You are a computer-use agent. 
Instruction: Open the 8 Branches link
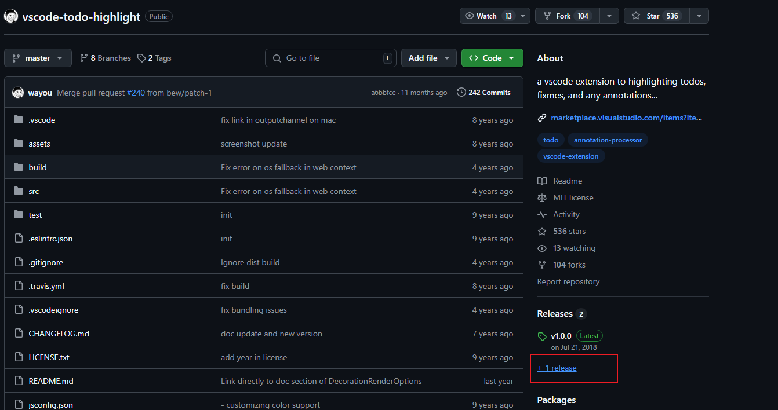(x=106, y=58)
